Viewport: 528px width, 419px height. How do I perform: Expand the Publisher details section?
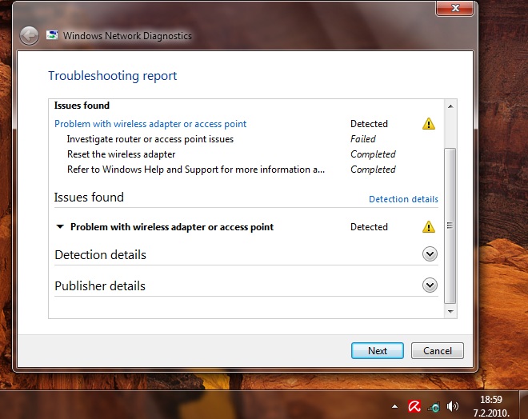coord(430,285)
